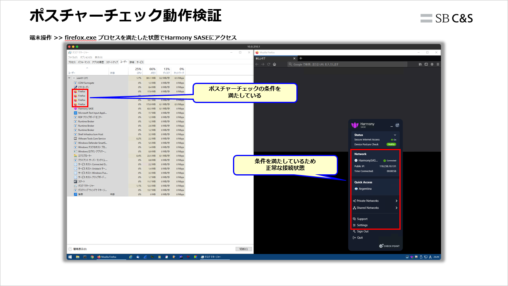This screenshot has height=286, width=508.
Task: Click 173.9 MB memory value
Action: click(151, 104)
